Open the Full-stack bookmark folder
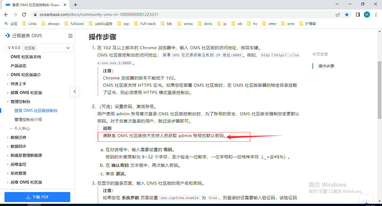The image size is (382, 206). 145,24
